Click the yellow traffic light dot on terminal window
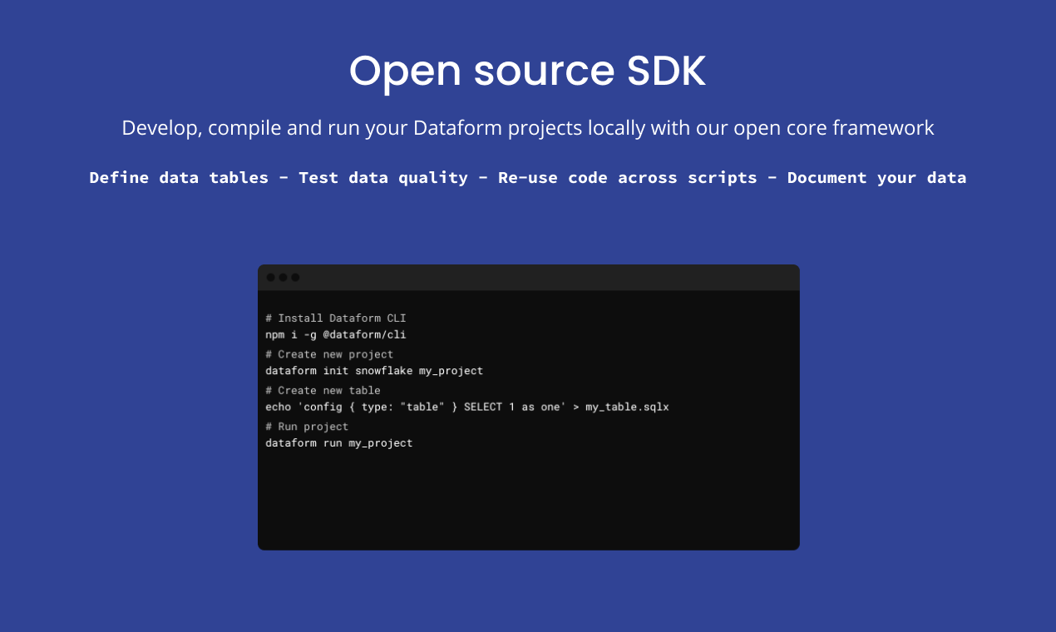This screenshot has width=1056, height=632. coord(281,277)
